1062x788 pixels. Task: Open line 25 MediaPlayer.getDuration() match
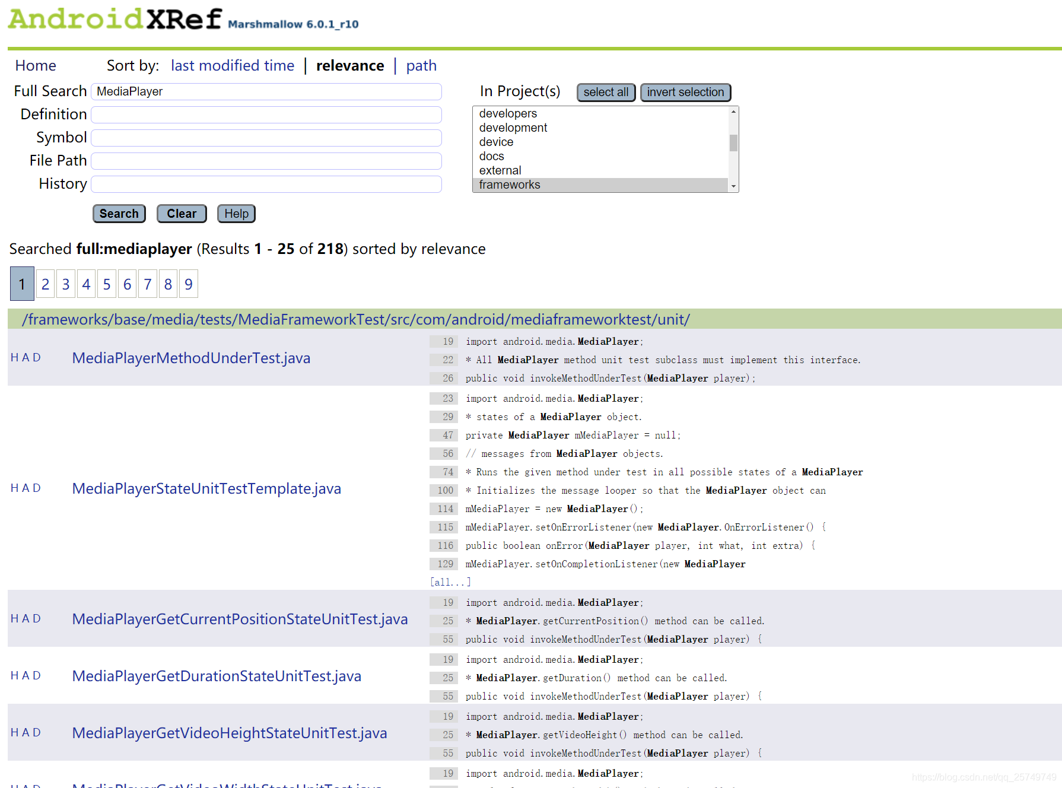point(579,678)
